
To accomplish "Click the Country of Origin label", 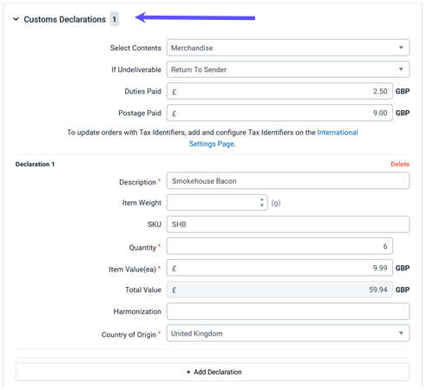I will coord(128,335).
